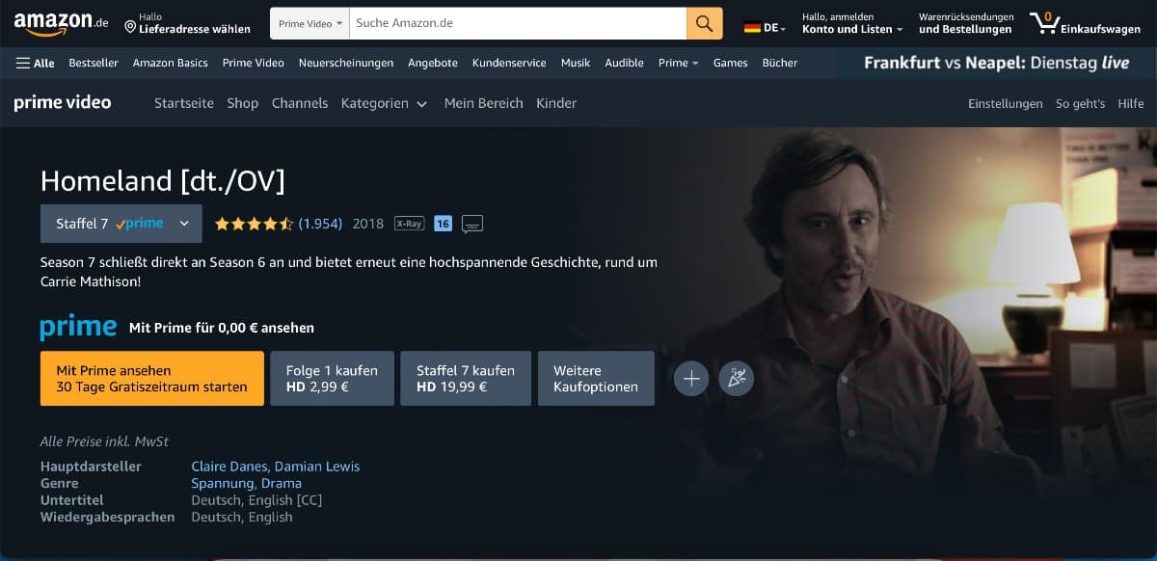This screenshot has height=561, width=1157.
Task: Open the Prime nav dropdown
Action: coord(678,63)
